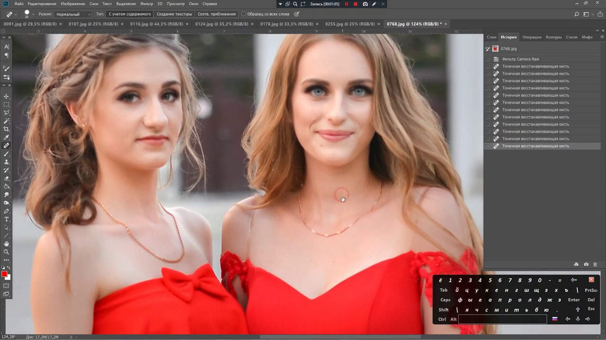
Task: Click the horizontal canvas scrollbar
Action: (340, 337)
